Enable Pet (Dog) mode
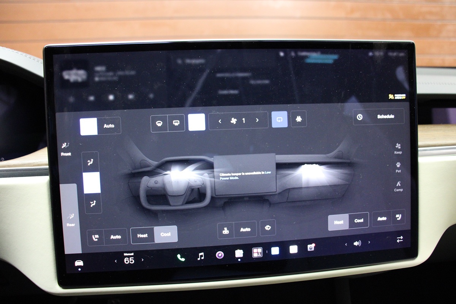Viewport: 456px width, 304px height. (398, 168)
